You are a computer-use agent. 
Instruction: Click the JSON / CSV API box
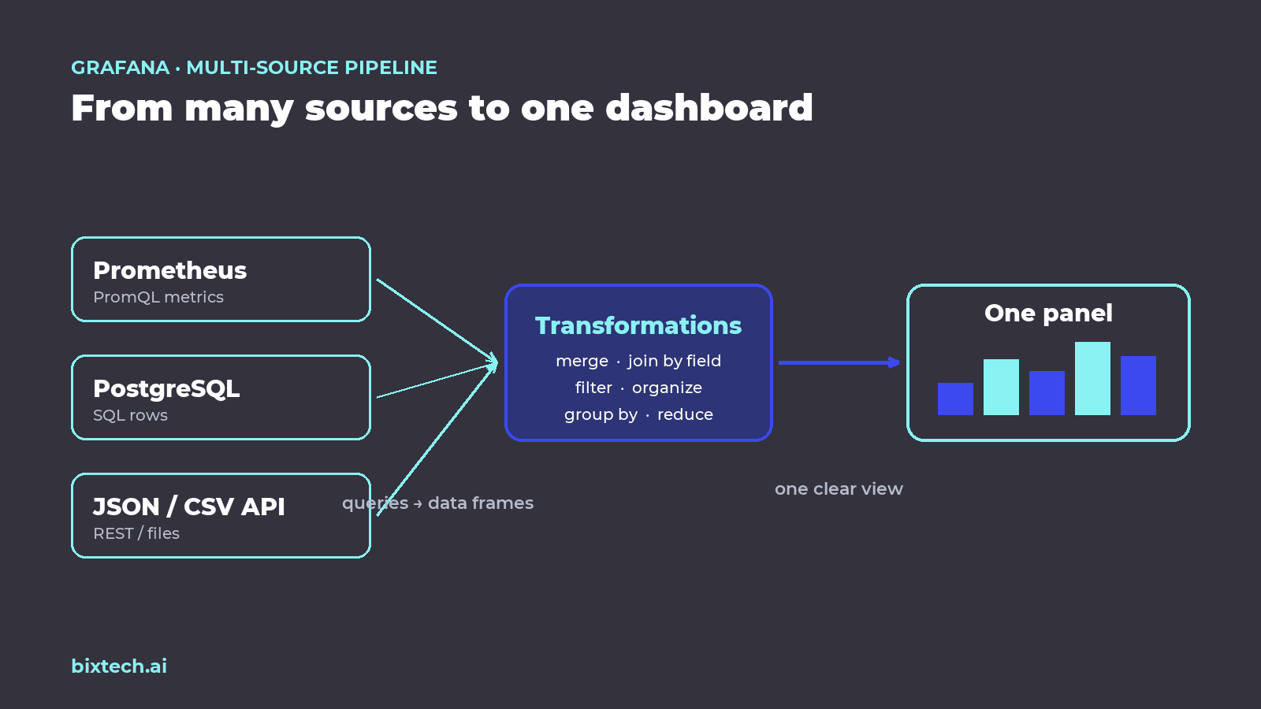coord(221,516)
